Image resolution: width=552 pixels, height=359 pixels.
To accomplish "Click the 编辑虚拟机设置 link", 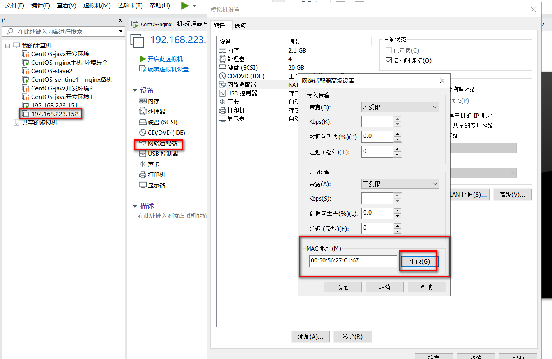I will (168, 69).
